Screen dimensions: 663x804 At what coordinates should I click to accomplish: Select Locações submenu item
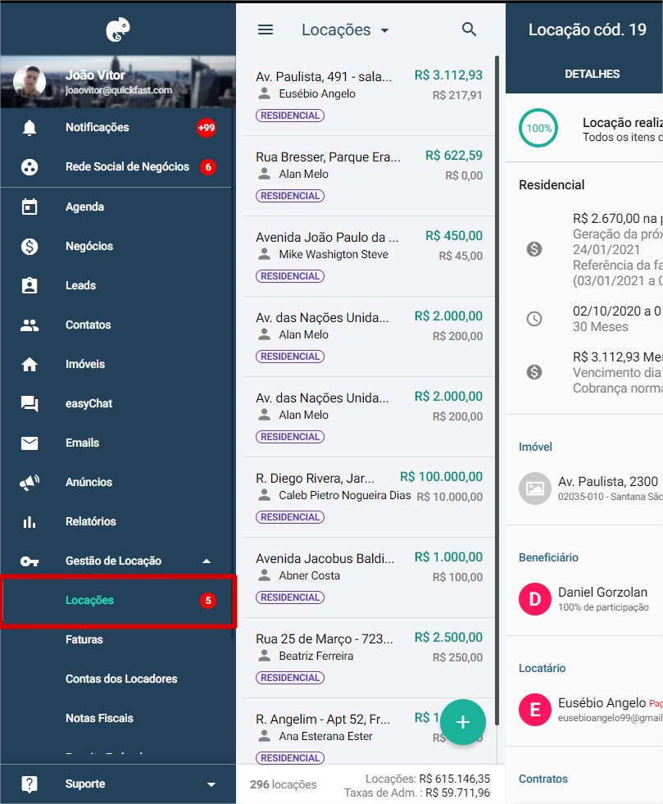point(118,601)
